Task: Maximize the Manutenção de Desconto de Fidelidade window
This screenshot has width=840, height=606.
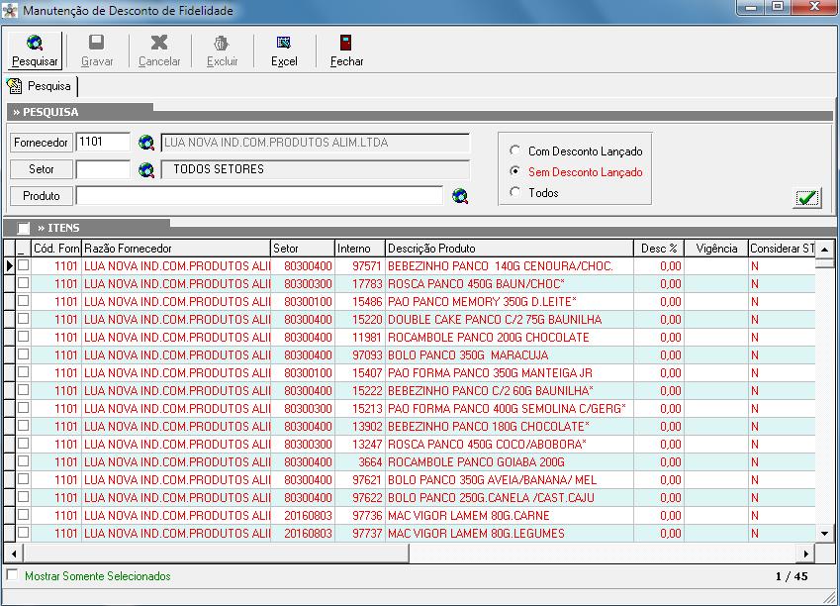Action: (778, 7)
